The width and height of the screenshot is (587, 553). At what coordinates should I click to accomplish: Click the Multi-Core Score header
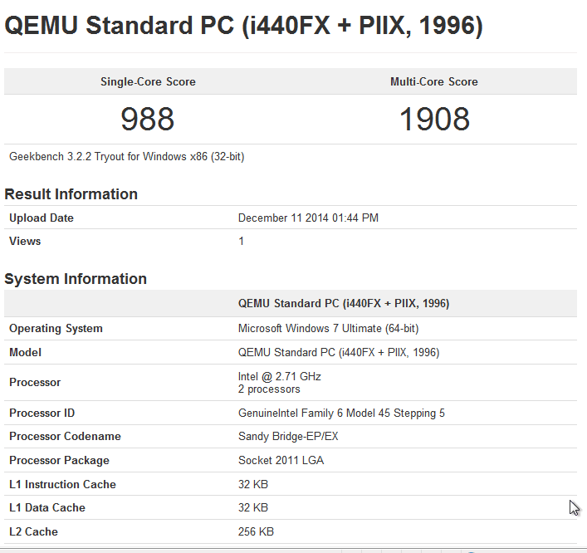(434, 82)
